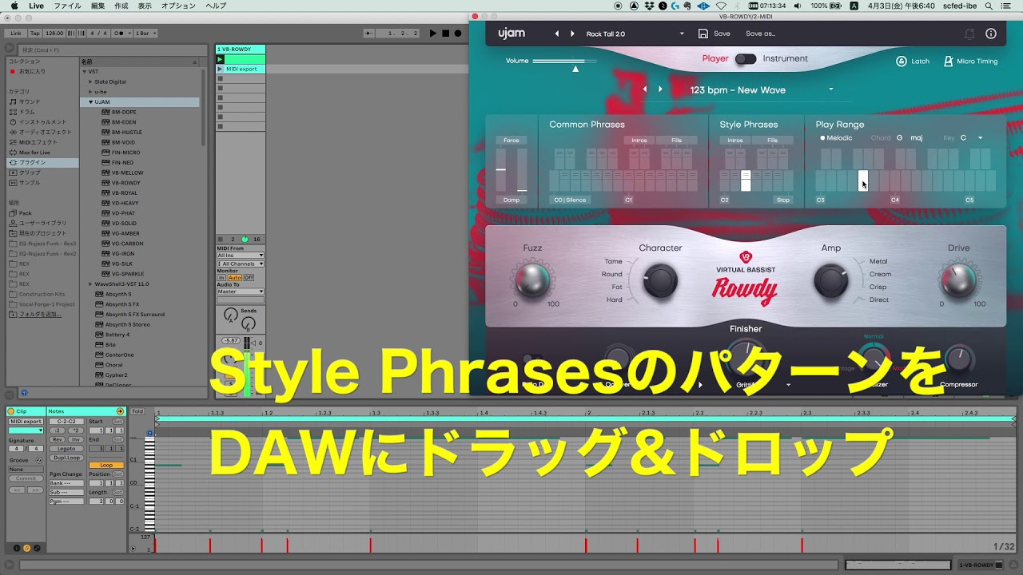Click Save as in the ujam toolbar
Viewport: 1023px width, 575px height.
coord(760,33)
